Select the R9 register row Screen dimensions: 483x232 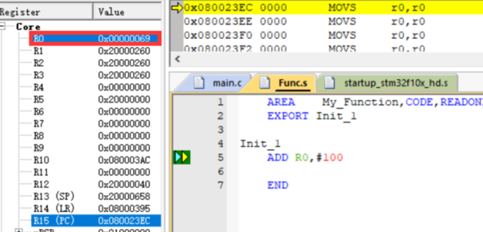95,148
